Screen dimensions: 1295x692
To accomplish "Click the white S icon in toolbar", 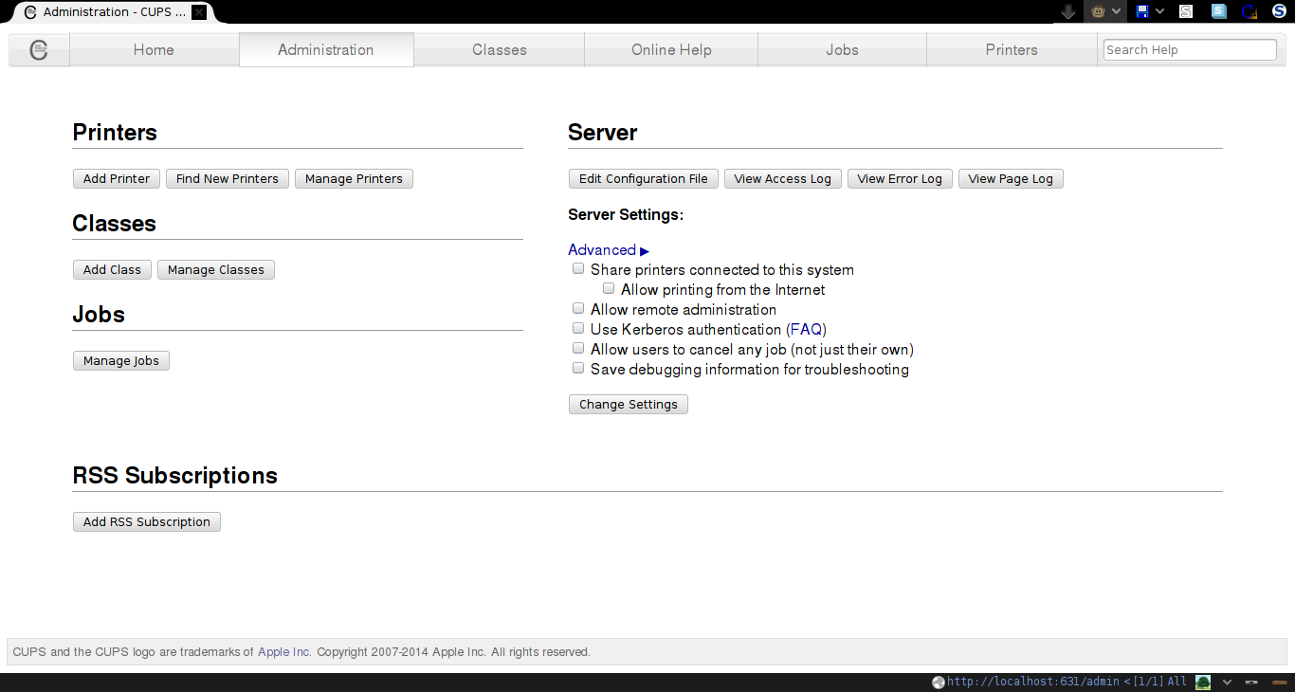I will click(x=1186, y=11).
